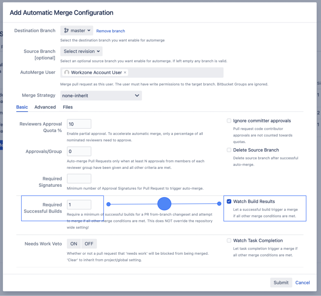Enable Ignore committer approvals checkbox
Viewport: 321px width, 296px height.
pos(229,121)
